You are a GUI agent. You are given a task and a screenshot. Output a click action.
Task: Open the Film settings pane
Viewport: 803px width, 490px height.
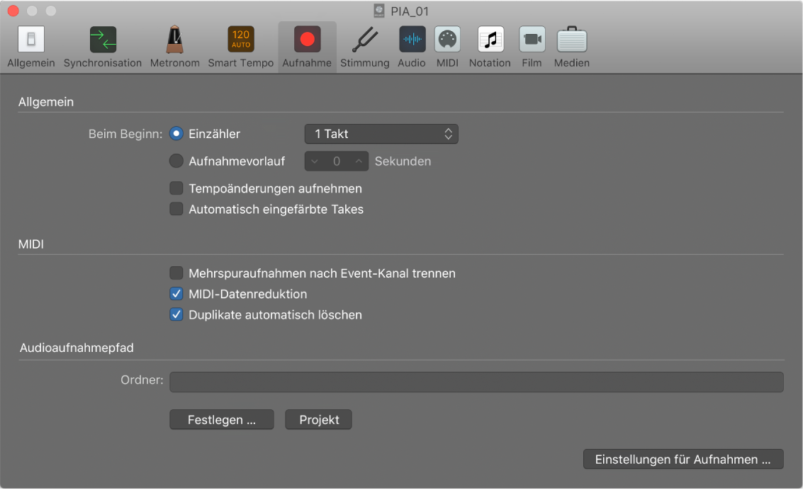pos(532,40)
